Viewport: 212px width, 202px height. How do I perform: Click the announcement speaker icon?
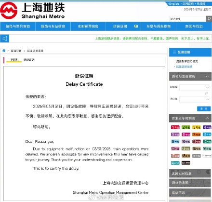point(5,39)
